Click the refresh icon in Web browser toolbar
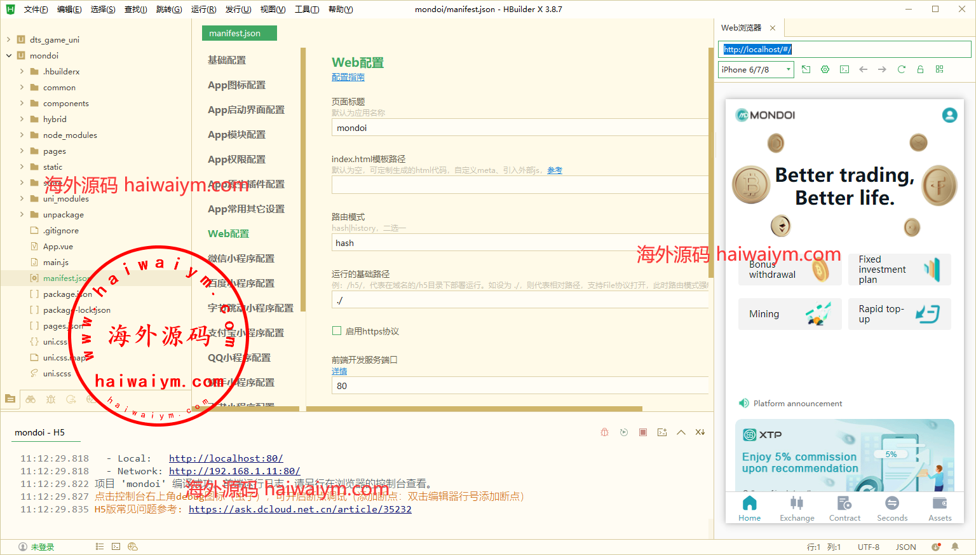976x555 pixels. click(901, 69)
